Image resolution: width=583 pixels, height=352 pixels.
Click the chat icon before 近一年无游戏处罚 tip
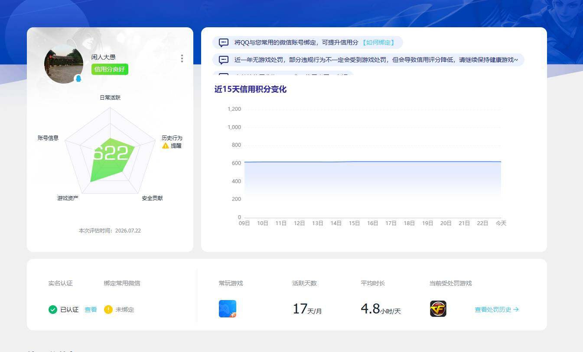(224, 60)
